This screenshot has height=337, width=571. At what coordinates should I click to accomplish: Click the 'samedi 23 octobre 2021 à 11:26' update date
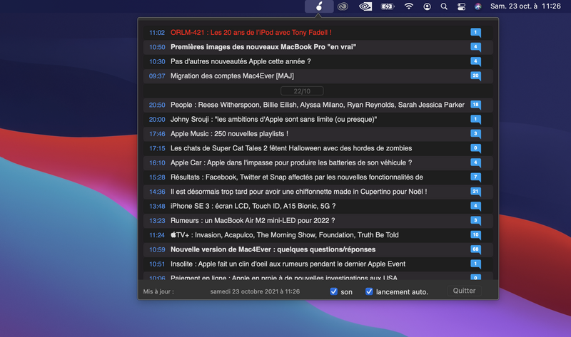255,291
